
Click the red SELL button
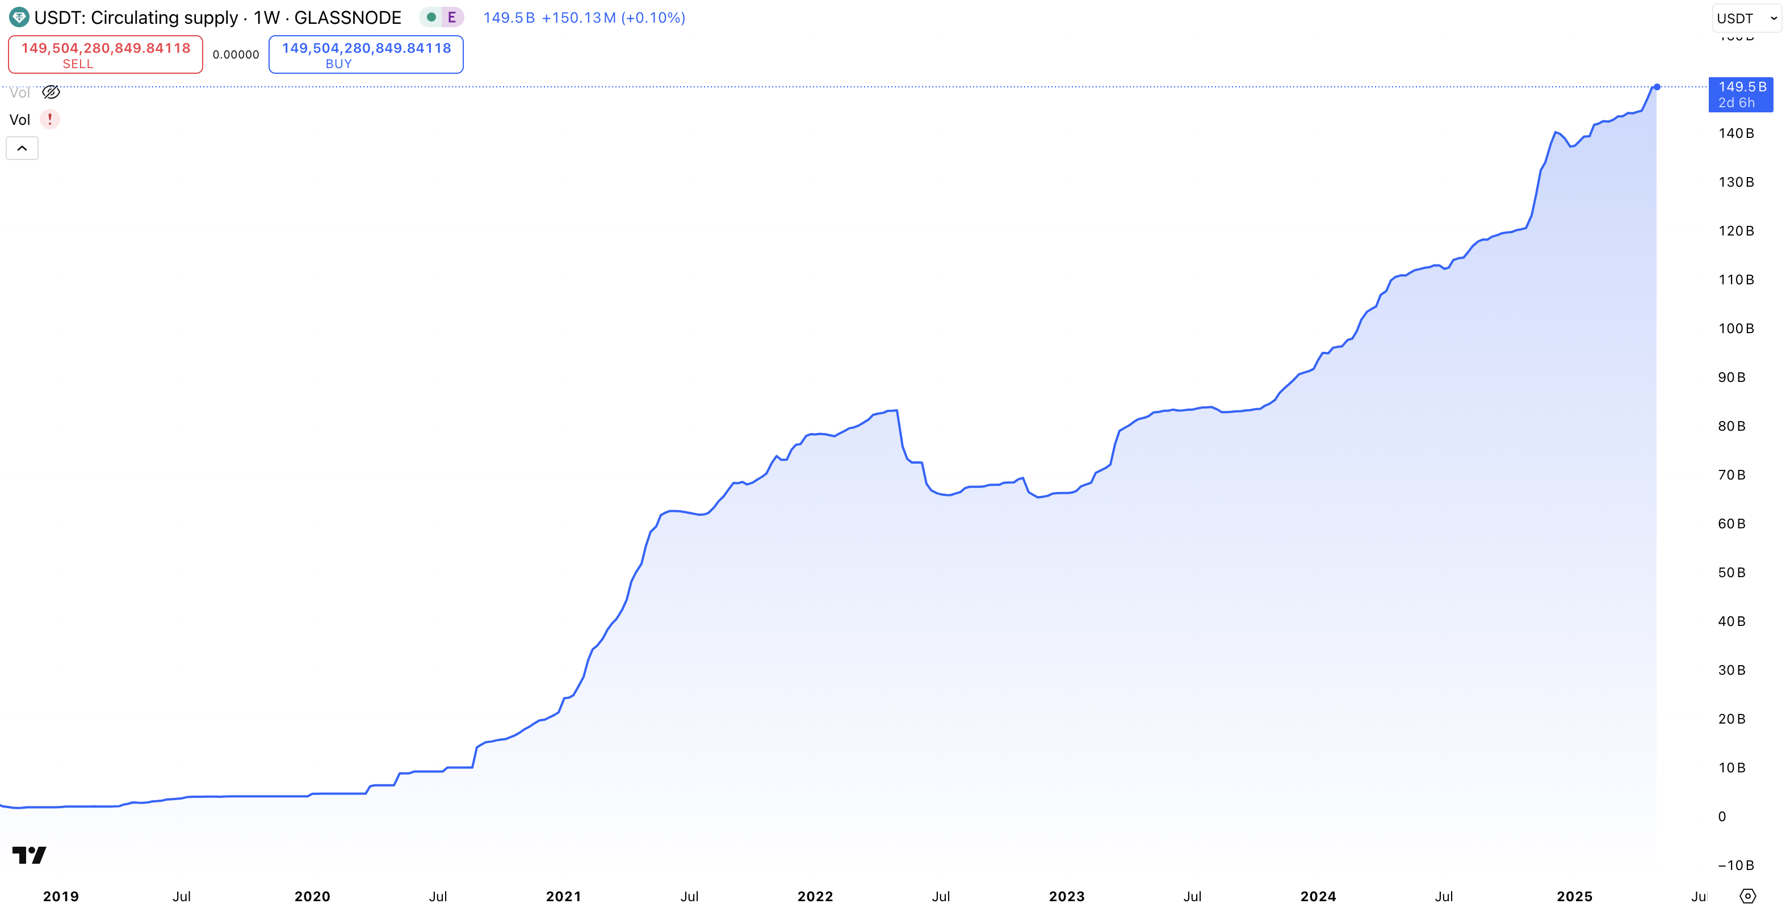(106, 54)
